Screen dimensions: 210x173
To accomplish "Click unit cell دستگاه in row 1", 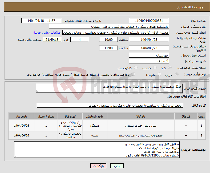I will pyautogui.click(x=95, y=126).
